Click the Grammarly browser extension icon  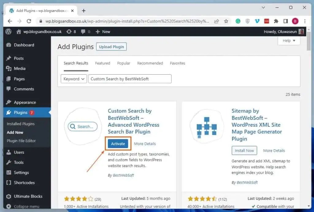click(x=238, y=21)
